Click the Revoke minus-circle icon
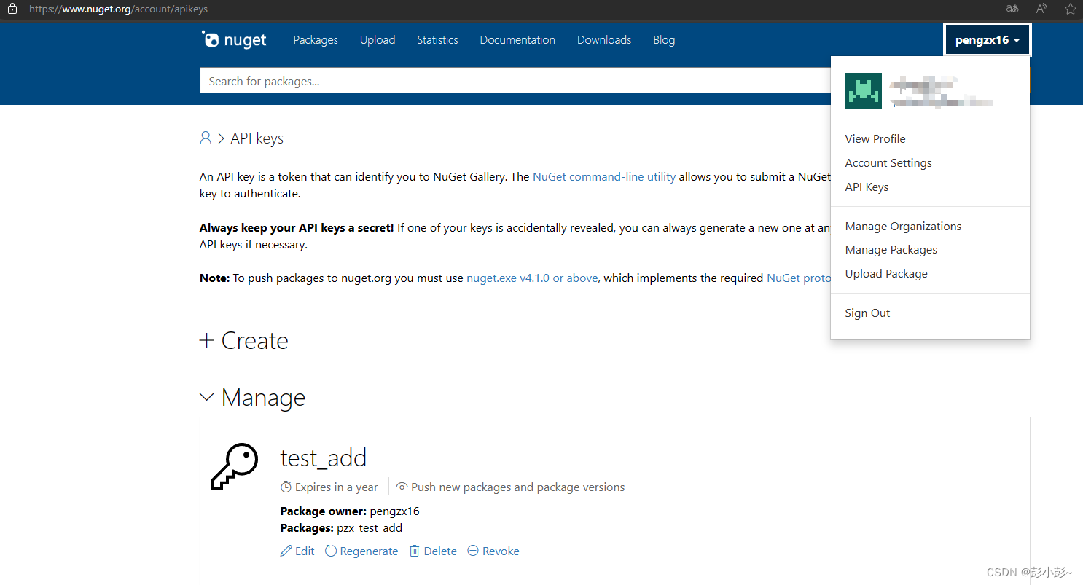Screen dimensions: 1083x585 pyautogui.click(x=473, y=551)
